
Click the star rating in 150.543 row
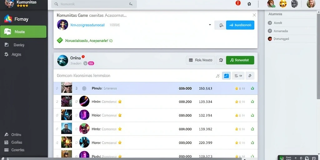pyautogui.click(x=240, y=88)
